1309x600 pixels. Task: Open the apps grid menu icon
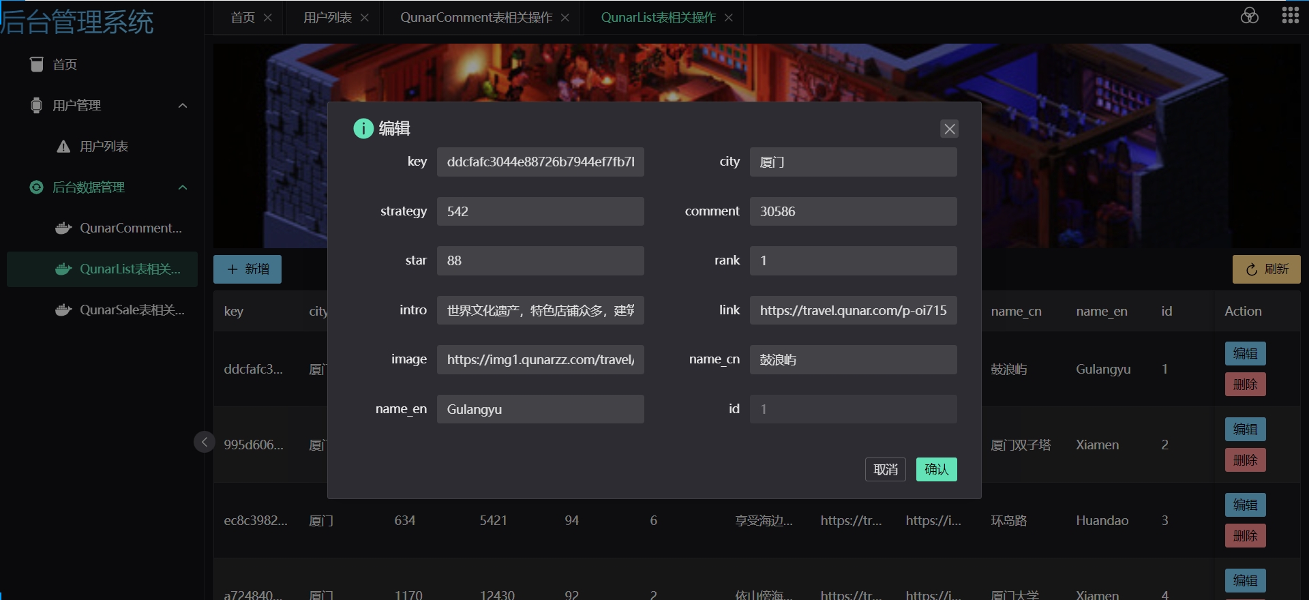pos(1290,16)
